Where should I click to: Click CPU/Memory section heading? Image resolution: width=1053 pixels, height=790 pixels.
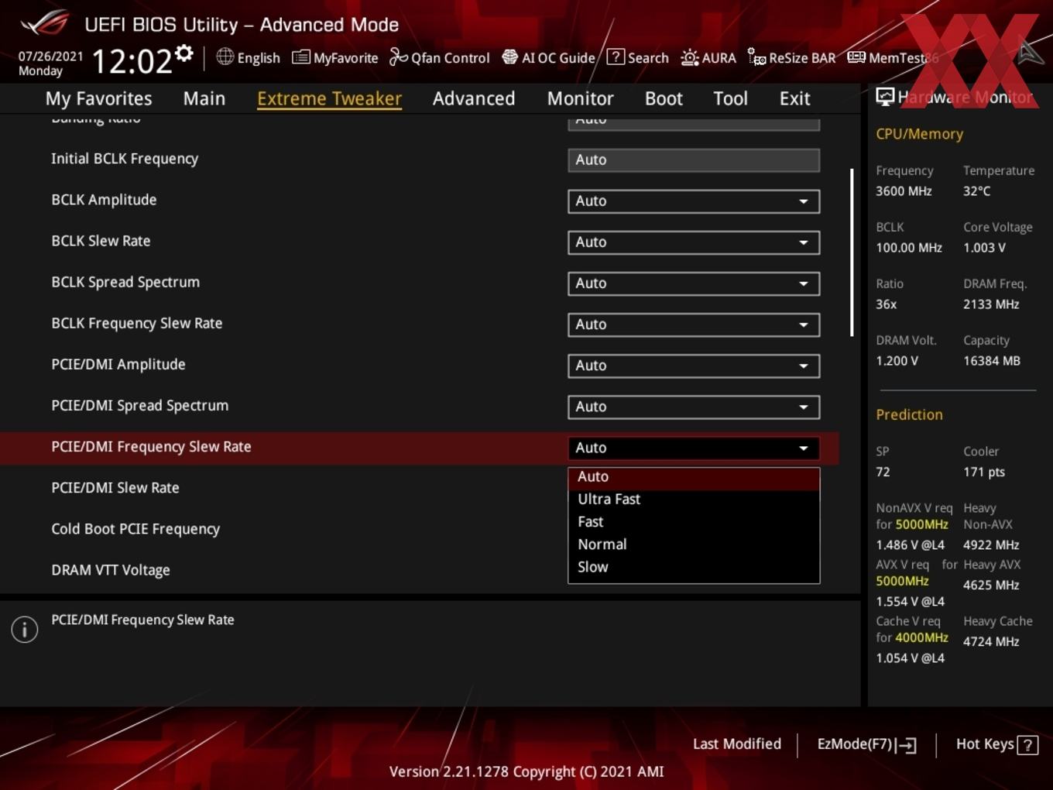point(919,134)
